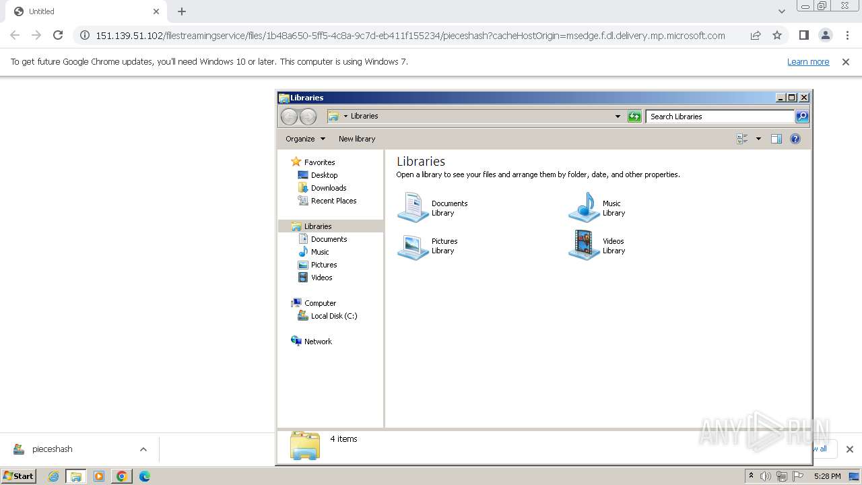The width and height of the screenshot is (862, 485).
Task: Open the Pictures library icon
Action: point(413,246)
